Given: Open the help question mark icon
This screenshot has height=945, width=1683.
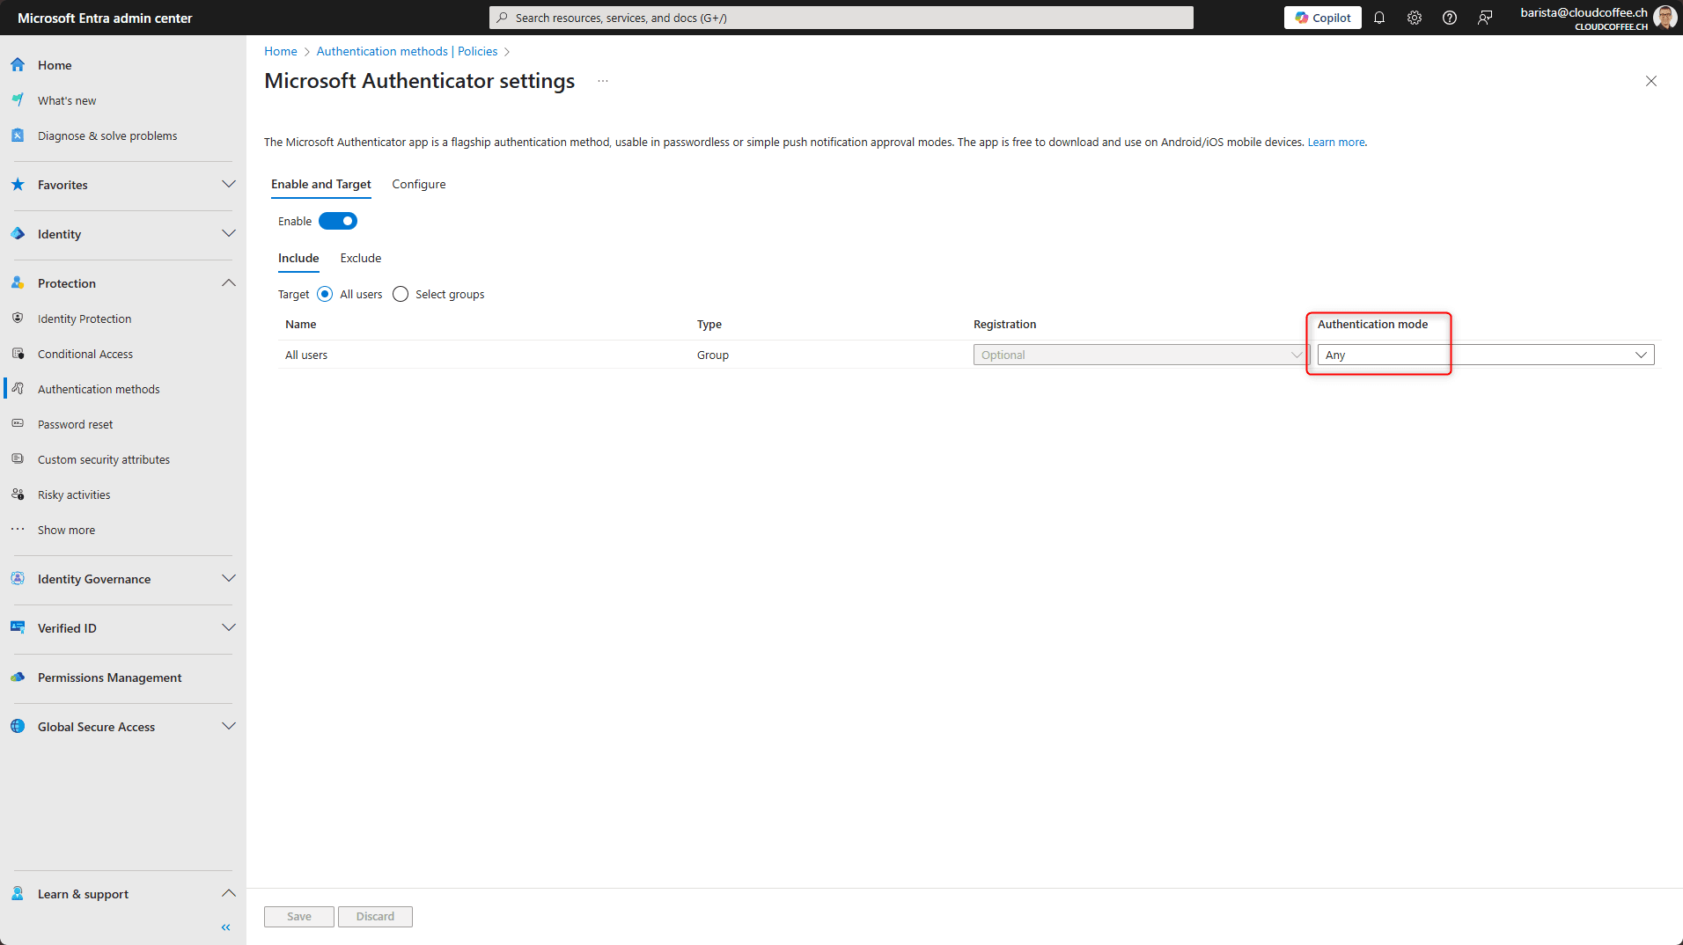Looking at the screenshot, I should [1450, 18].
